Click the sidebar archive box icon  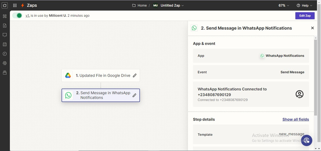5,72
